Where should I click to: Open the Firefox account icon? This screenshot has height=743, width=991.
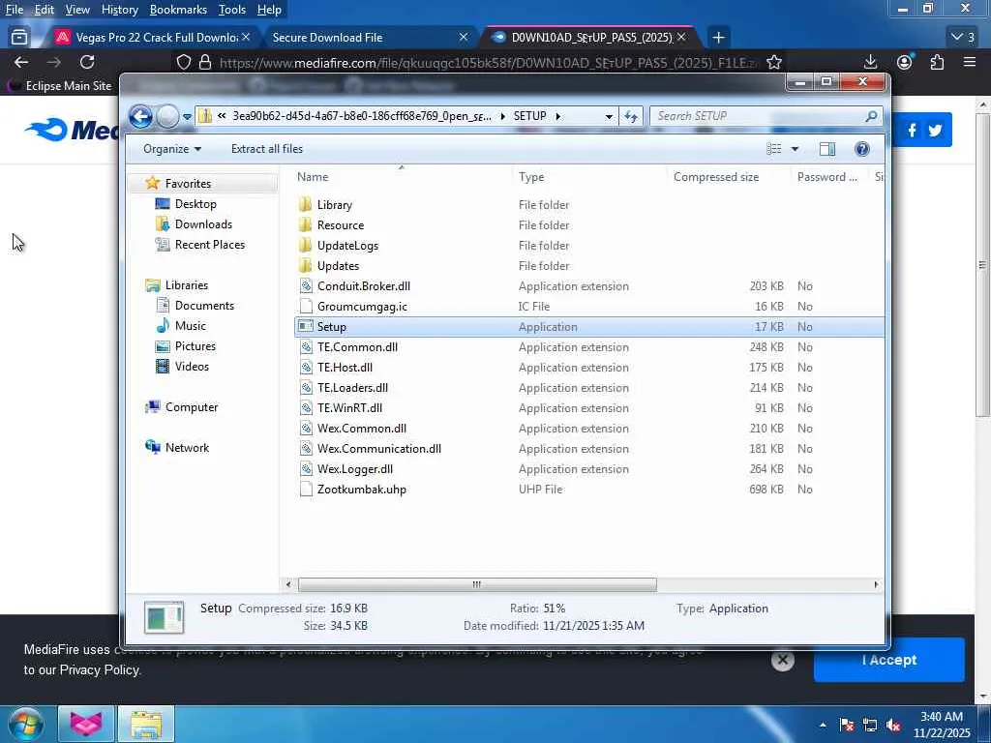click(x=905, y=62)
